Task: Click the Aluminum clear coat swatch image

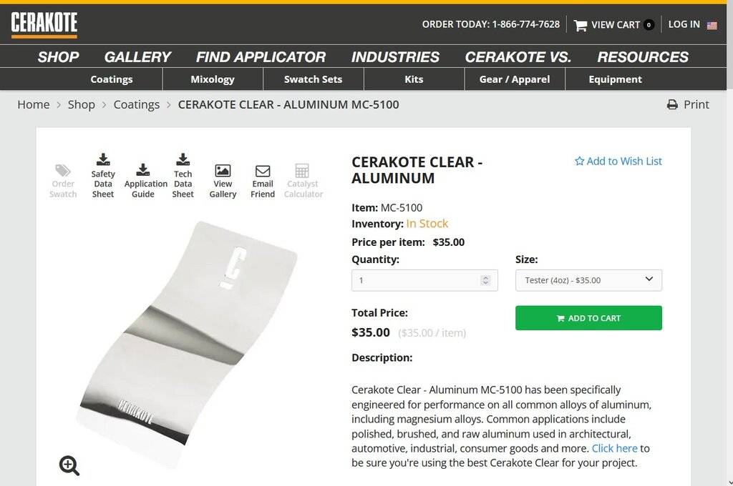Action: click(x=190, y=336)
